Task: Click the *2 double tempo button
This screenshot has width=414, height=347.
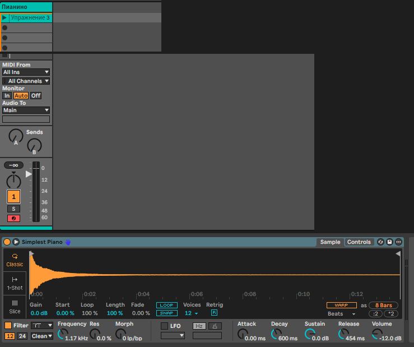Action: [391, 314]
